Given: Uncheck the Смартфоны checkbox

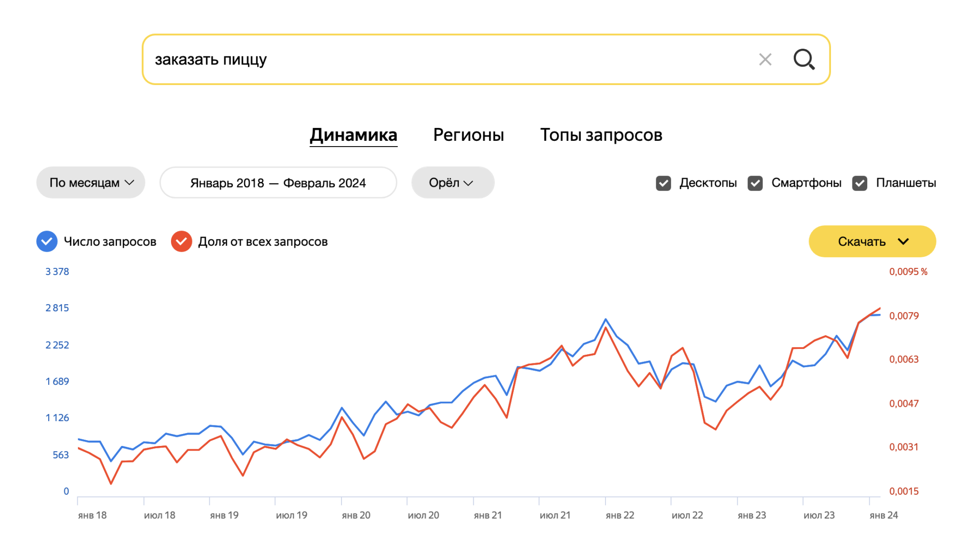Looking at the screenshot, I should (755, 183).
